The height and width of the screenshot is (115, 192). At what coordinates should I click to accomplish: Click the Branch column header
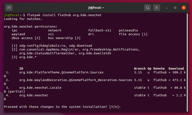[x=140, y=69]
